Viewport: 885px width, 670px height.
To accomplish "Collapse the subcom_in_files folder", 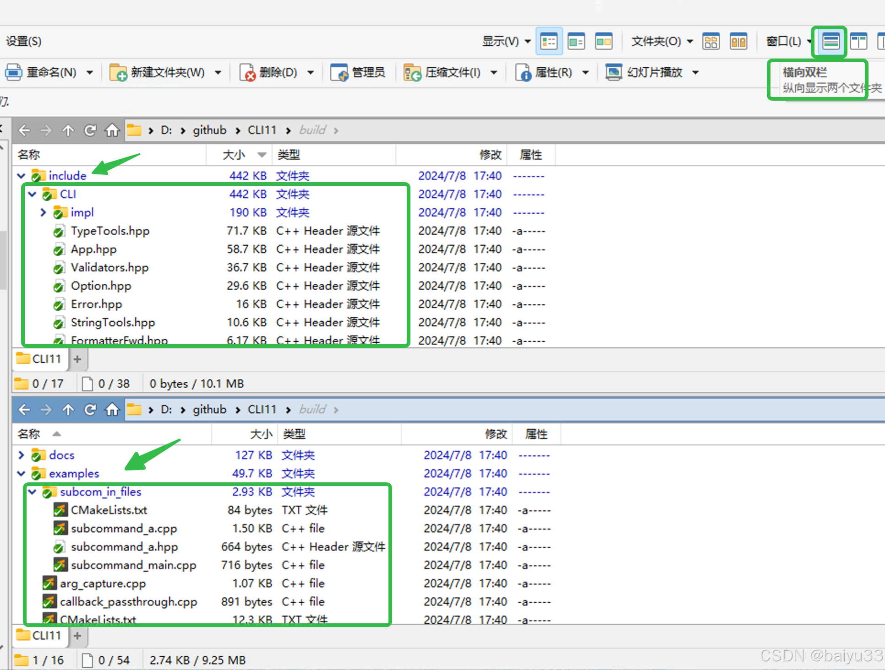I will point(32,492).
